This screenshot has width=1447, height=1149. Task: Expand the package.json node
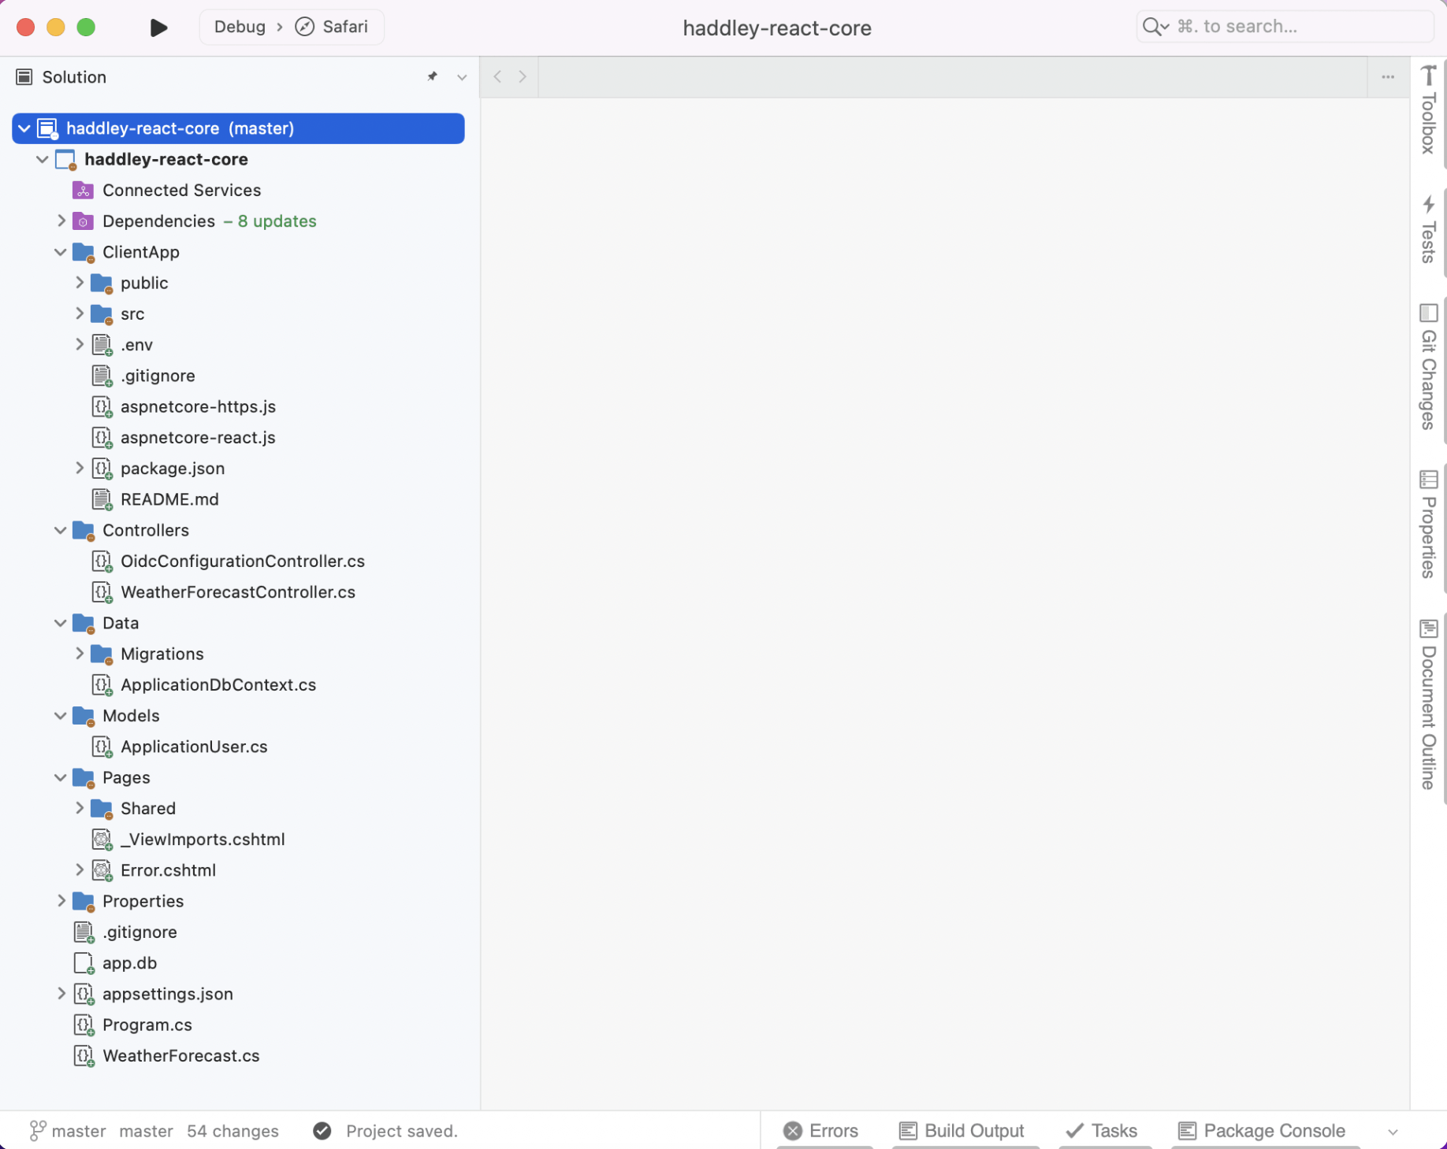click(79, 469)
